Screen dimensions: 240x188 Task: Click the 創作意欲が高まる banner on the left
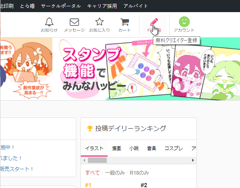26,69
